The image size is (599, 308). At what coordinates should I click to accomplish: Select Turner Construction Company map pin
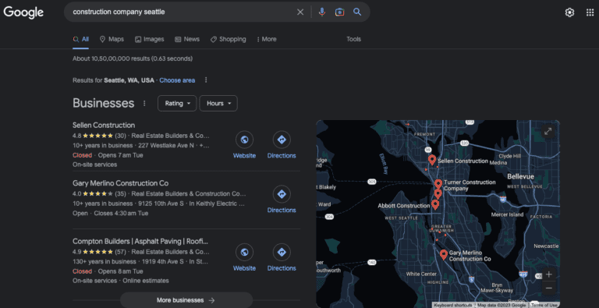pos(438,184)
